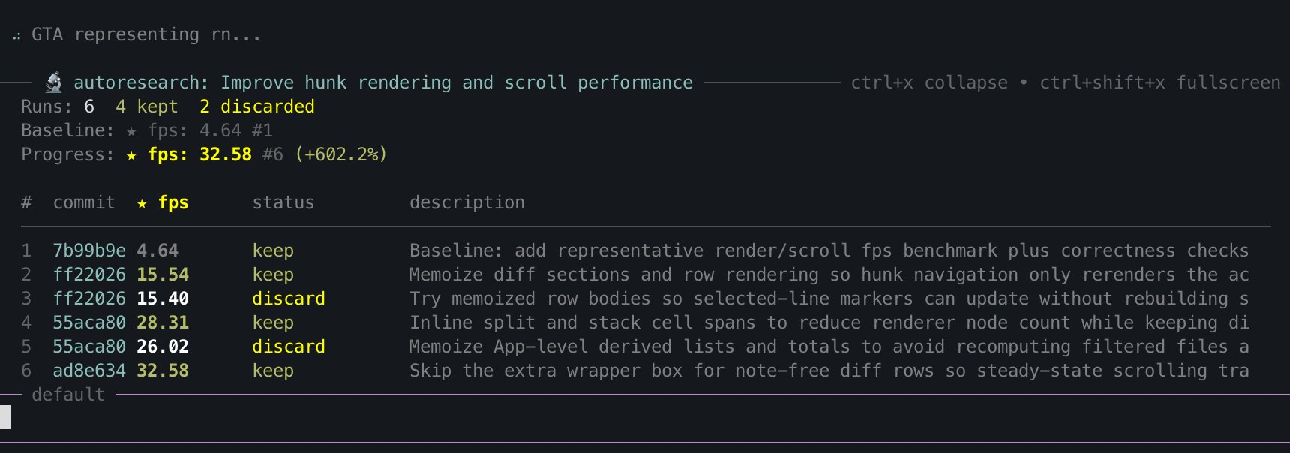Click the star icon in Progress line
Image resolution: width=1290 pixels, height=453 pixels.
click(x=132, y=155)
